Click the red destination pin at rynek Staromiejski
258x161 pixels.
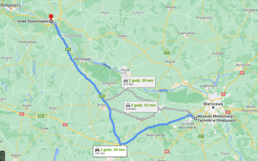click(51, 17)
